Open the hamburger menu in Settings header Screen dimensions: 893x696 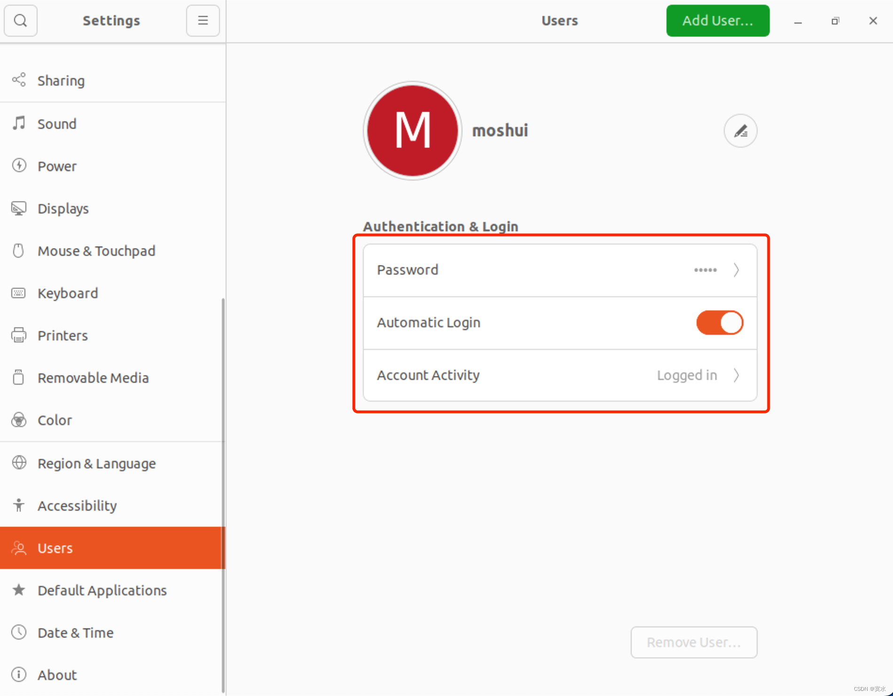[203, 21]
